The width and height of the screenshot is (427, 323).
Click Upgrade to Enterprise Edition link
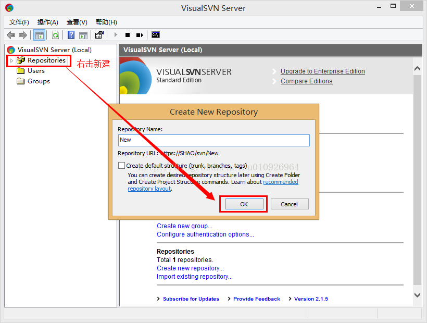(x=323, y=71)
